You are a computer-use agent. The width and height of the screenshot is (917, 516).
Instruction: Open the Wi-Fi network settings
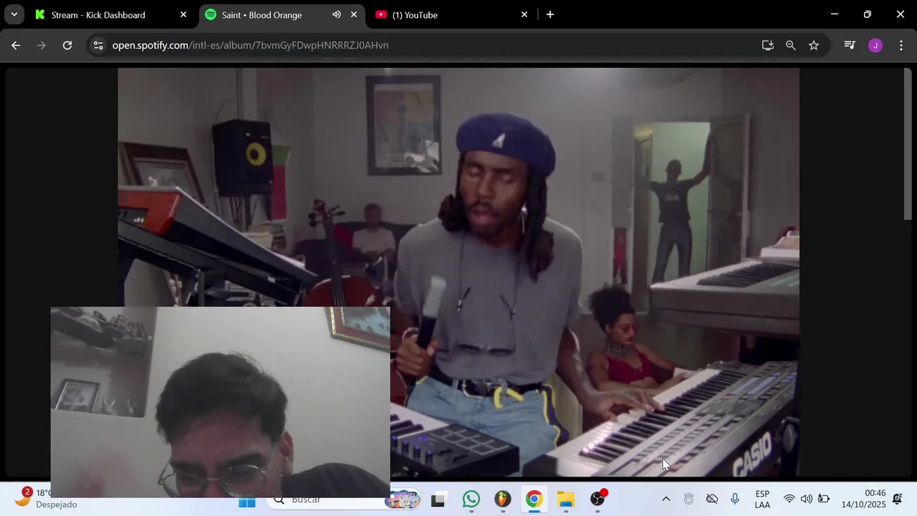pos(789,499)
